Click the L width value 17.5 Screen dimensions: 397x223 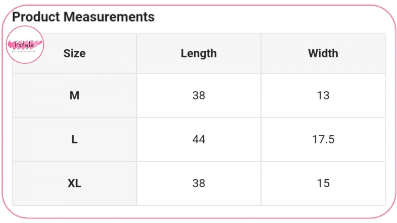point(323,140)
